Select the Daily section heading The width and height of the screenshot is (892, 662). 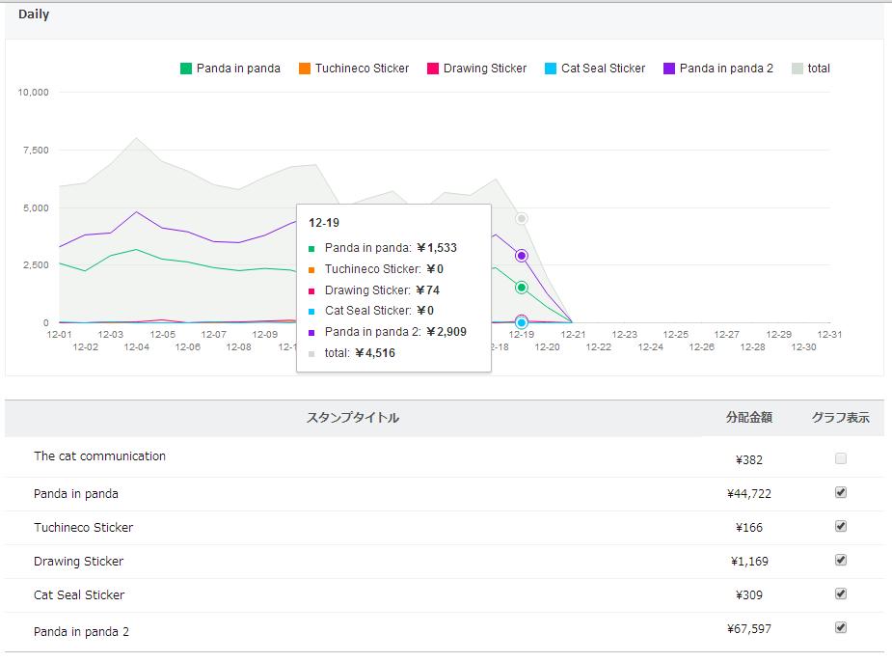(34, 14)
